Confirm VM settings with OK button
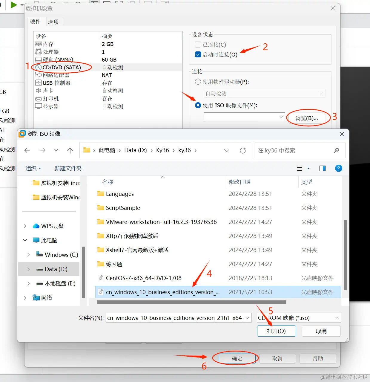The height and width of the screenshot is (382, 370). pyautogui.click(x=237, y=358)
